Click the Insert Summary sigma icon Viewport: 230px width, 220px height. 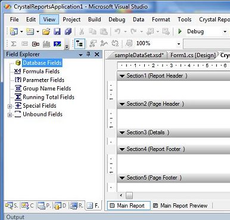[x=14, y=43]
